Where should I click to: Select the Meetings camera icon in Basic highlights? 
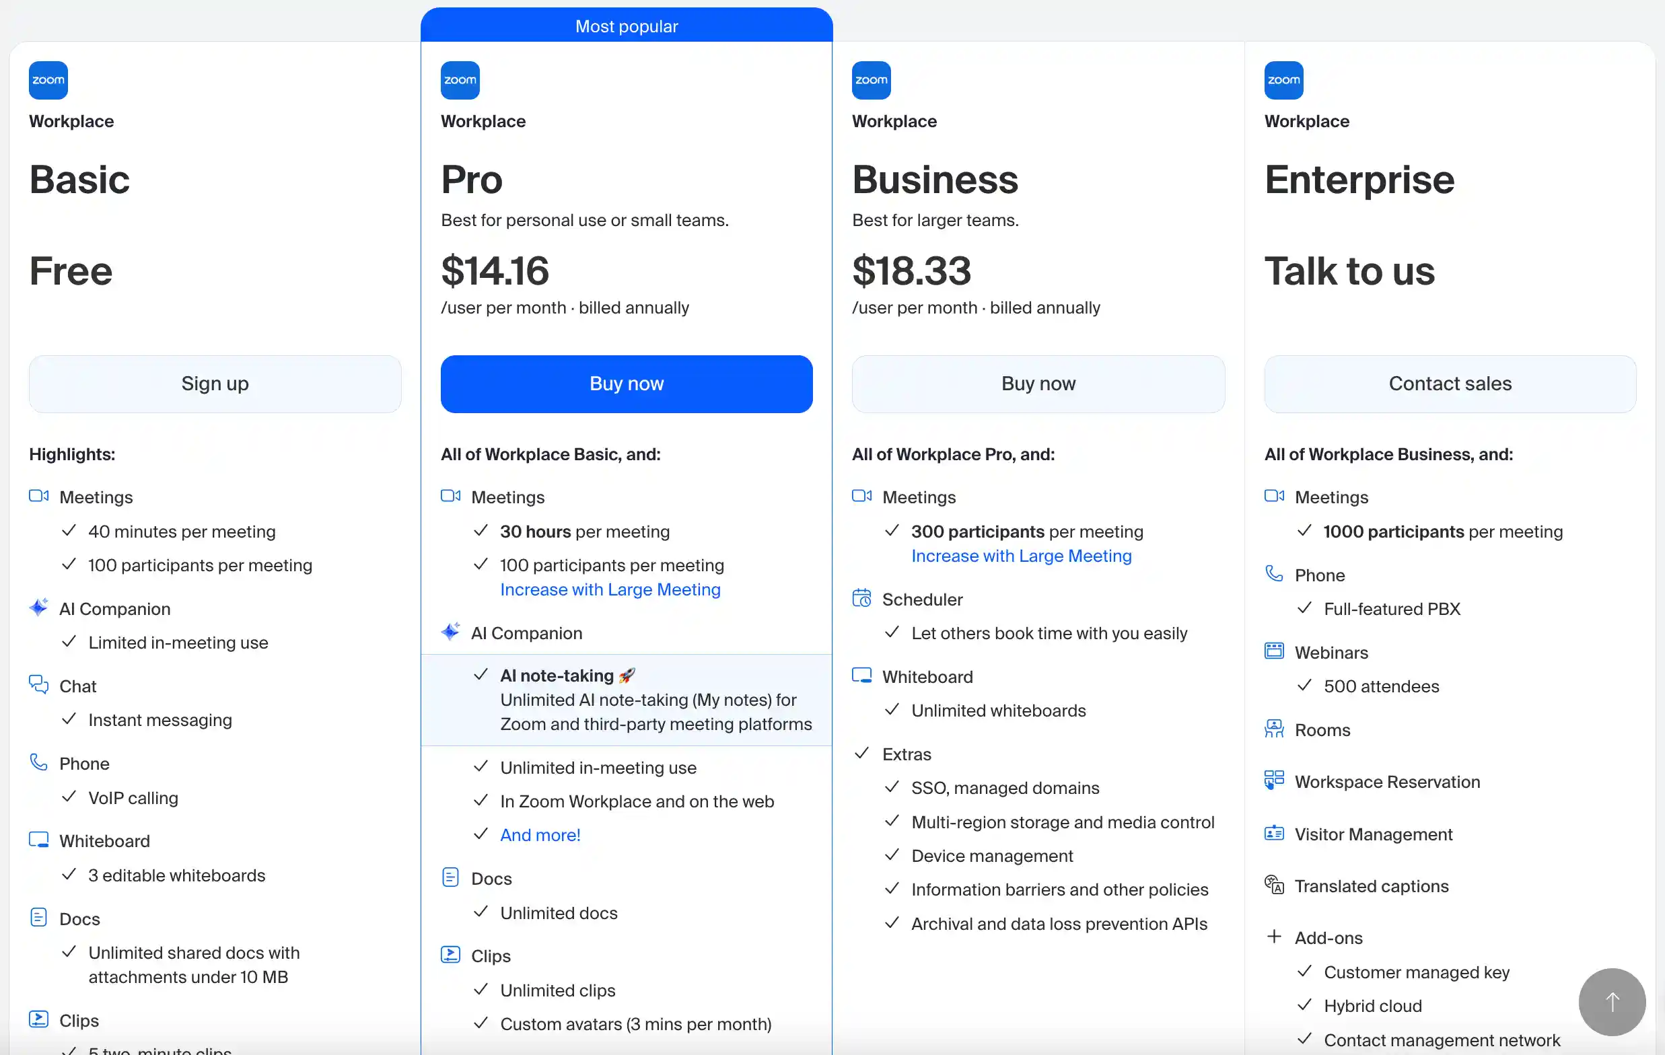tap(38, 496)
